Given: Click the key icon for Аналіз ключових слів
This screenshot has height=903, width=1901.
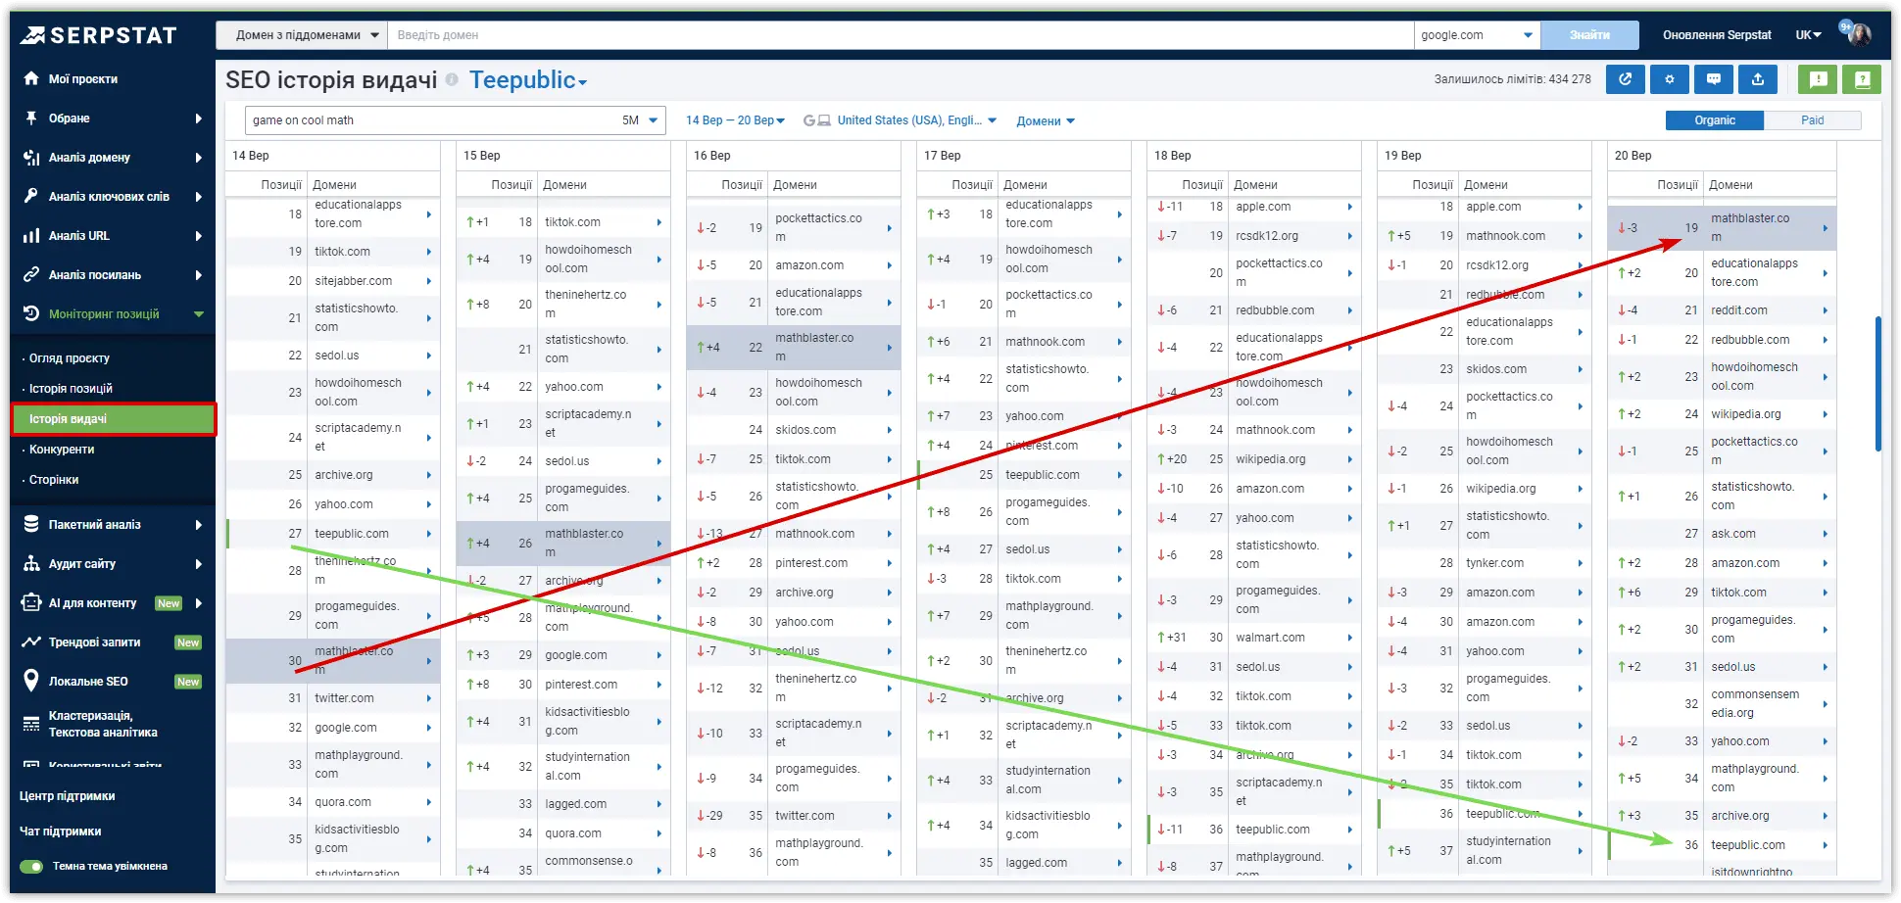Looking at the screenshot, I should tap(31, 196).
